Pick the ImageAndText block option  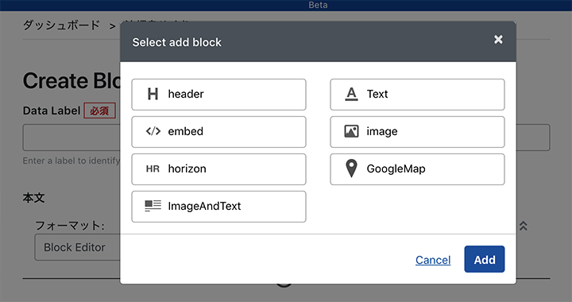[x=218, y=207]
